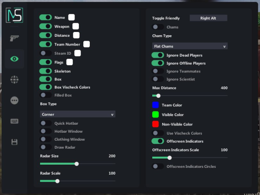
Task: Open the three-dots misc tab icon
Action: pos(14,100)
